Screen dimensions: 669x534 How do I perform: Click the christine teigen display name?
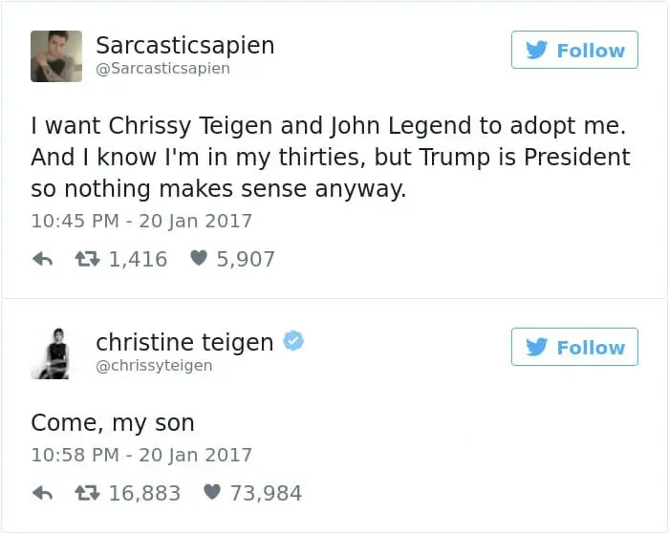(x=184, y=341)
